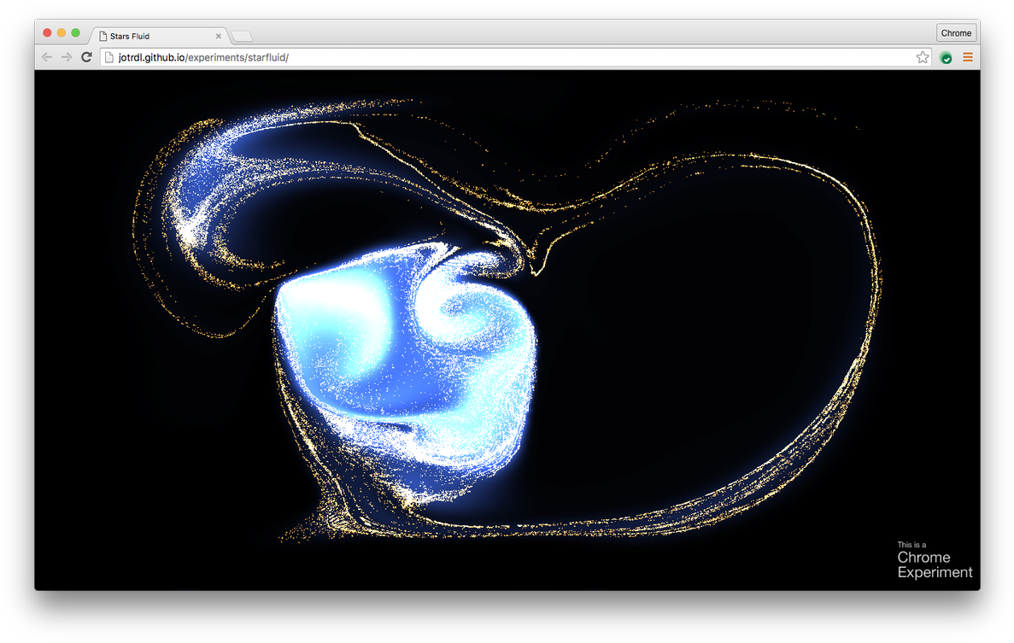Click the Chrome profile button
This screenshot has height=643, width=1014.
tap(956, 33)
